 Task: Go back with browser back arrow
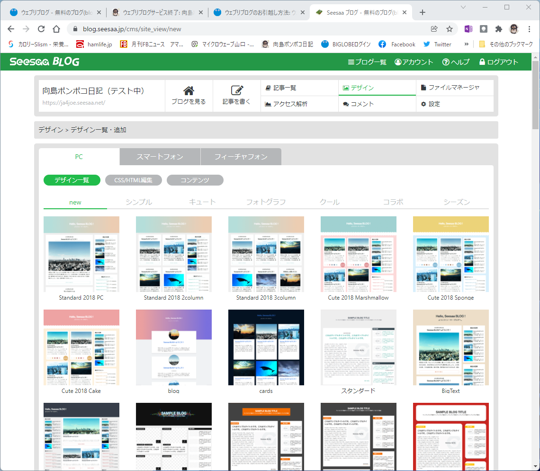[x=11, y=29]
